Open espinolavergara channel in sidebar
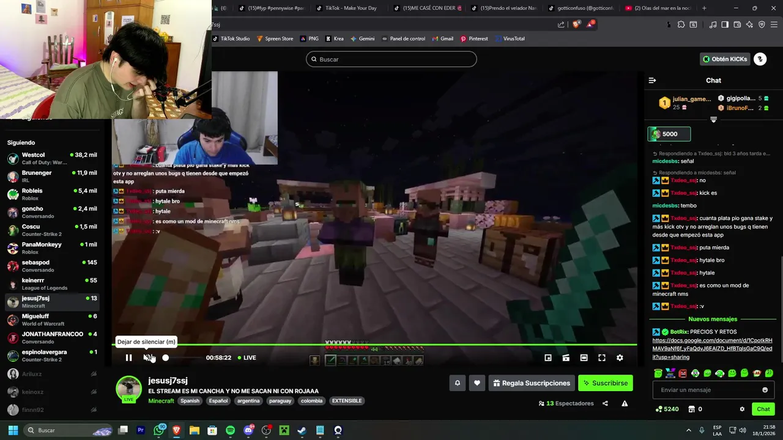 pos(52,355)
